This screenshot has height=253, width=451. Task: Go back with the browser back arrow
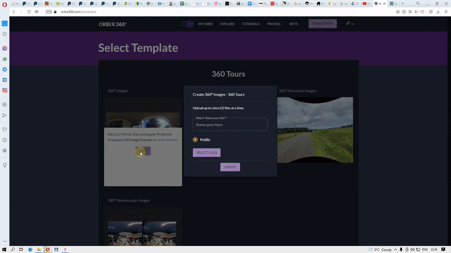[14, 12]
